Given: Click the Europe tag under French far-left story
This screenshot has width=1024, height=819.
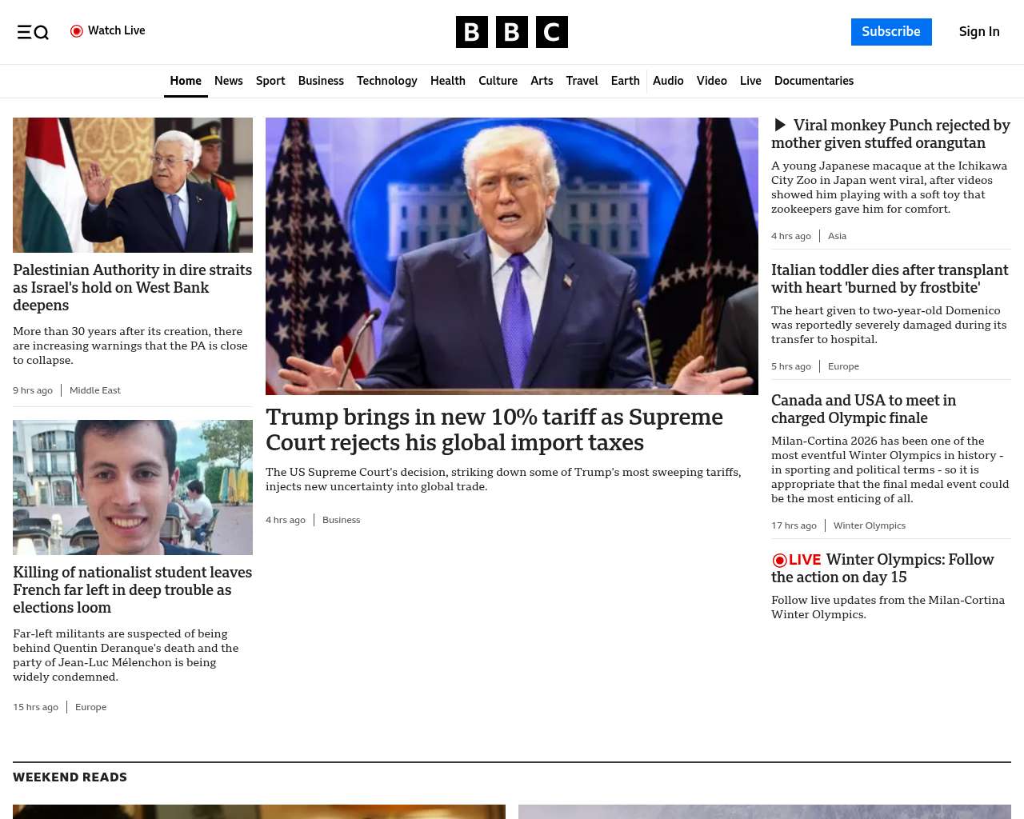Looking at the screenshot, I should pyautogui.click(x=90, y=707).
